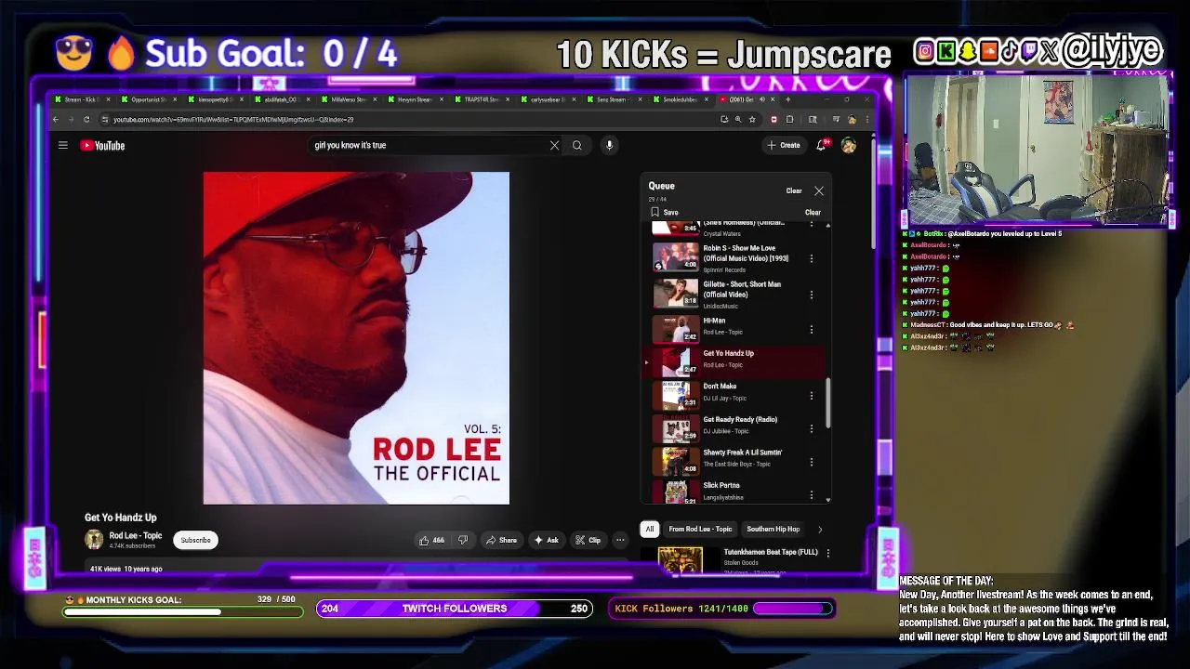Open more options for Get Ready Ready (Radio)

click(x=812, y=428)
